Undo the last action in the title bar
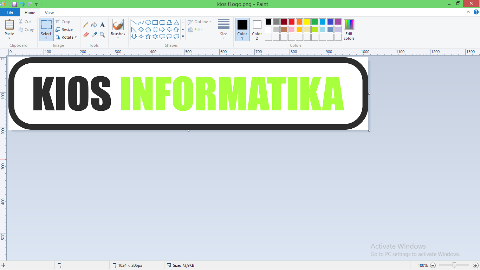The width and height of the screenshot is (480, 270). click(22, 4)
